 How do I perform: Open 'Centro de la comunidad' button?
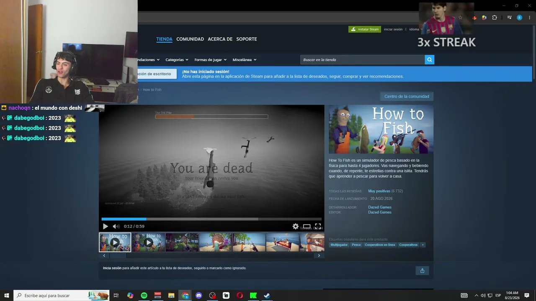point(407,97)
